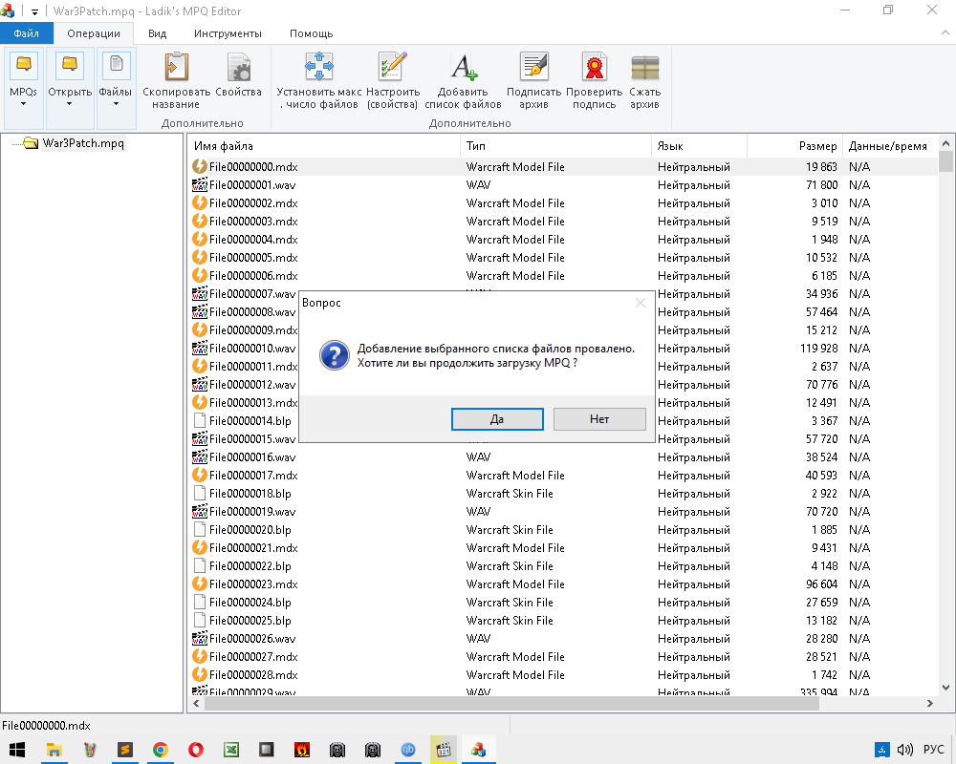Click Нейтральный in the File00000012.wav row
This screenshot has height=764, width=956.
(694, 385)
